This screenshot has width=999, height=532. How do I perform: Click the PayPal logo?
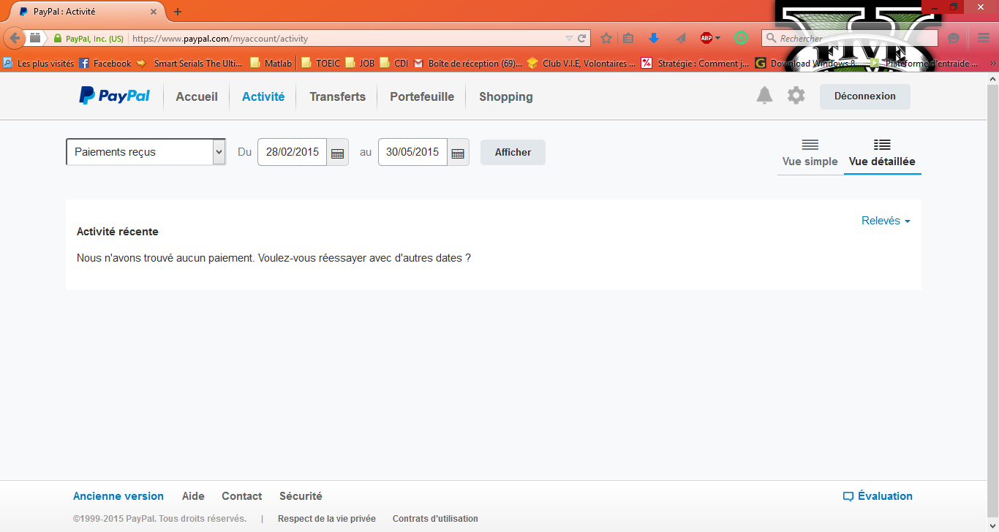115,96
